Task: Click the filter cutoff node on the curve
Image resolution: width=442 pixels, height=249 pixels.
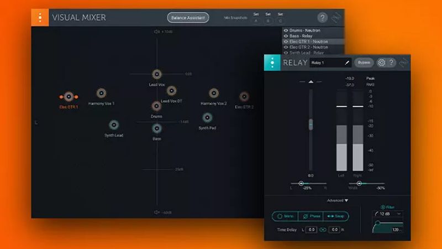Action: click(377, 223)
